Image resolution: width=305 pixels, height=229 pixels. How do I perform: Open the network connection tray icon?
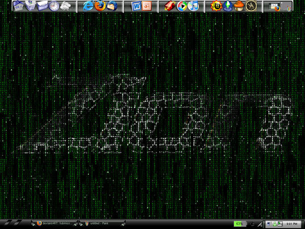(x=269, y=224)
